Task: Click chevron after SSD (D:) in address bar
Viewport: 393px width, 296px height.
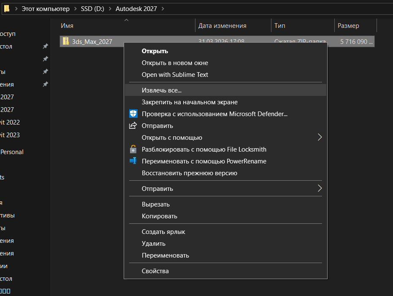Action: point(110,9)
